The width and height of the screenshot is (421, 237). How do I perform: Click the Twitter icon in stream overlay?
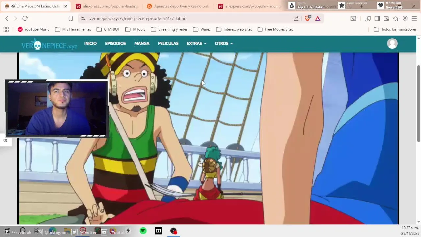click(74, 232)
